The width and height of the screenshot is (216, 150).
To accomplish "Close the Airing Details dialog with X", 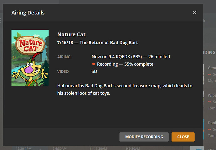I will (x=195, y=13).
